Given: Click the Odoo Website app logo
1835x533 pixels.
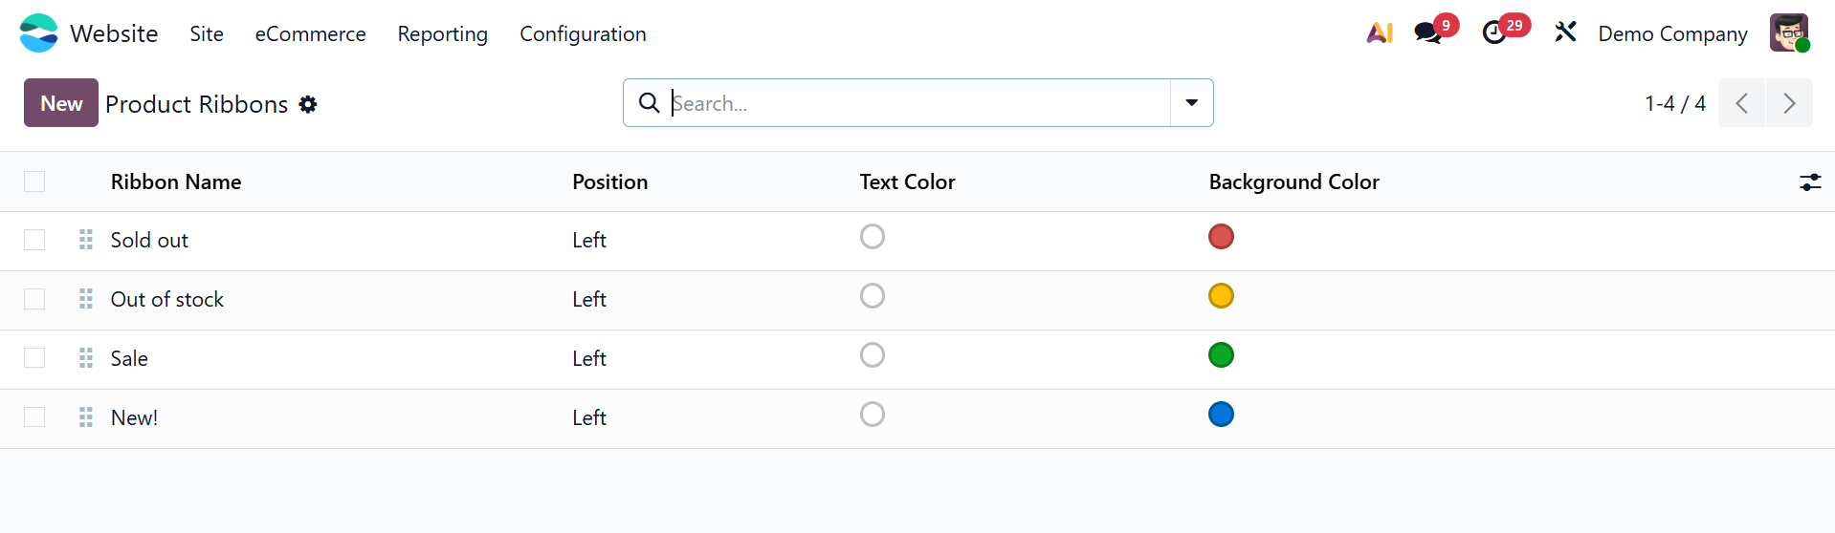Looking at the screenshot, I should click(39, 33).
